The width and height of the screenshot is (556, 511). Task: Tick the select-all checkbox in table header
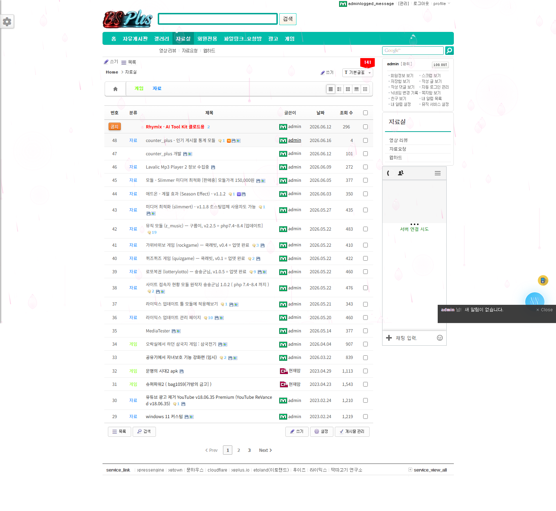pos(365,113)
